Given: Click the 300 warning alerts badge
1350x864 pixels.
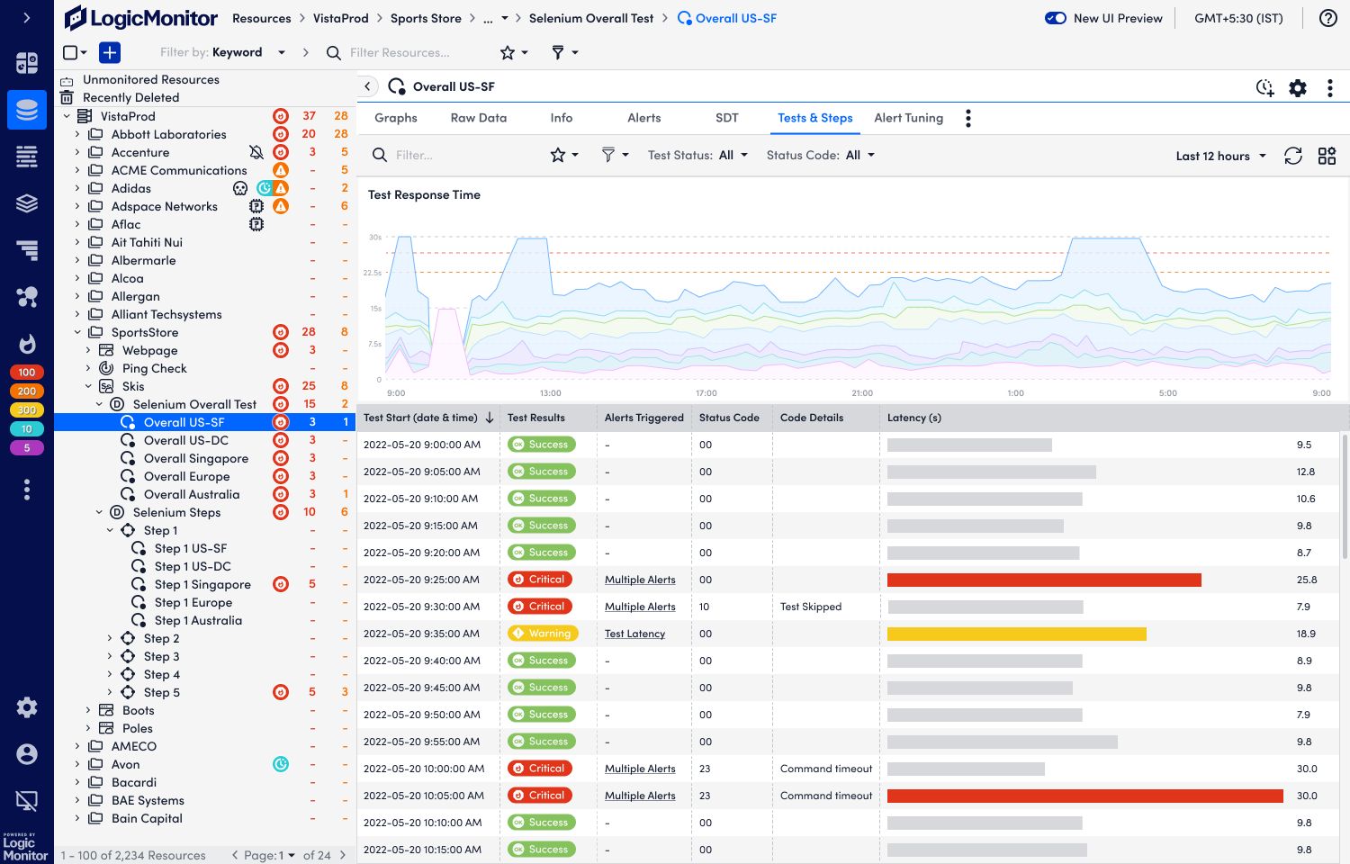Looking at the screenshot, I should click(x=27, y=409).
